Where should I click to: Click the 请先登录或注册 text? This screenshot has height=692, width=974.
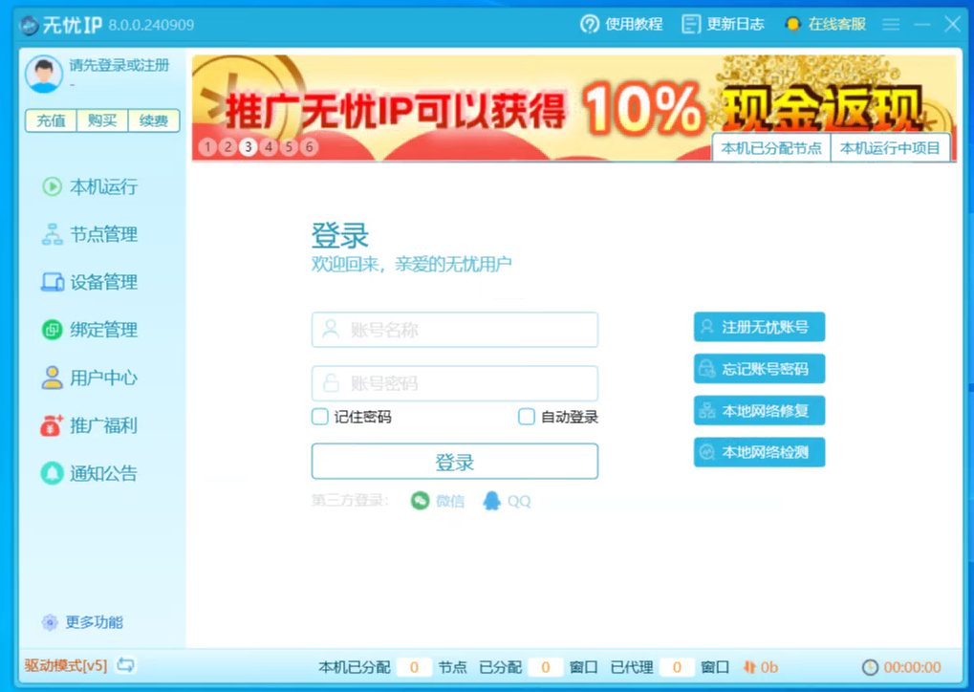(x=119, y=65)
